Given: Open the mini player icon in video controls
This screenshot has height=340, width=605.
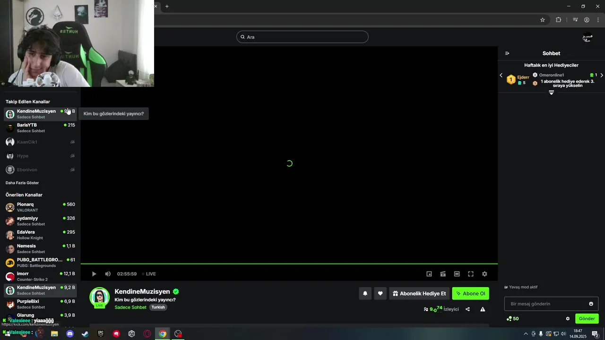Looking at the screenshot, I should point(429,274).
